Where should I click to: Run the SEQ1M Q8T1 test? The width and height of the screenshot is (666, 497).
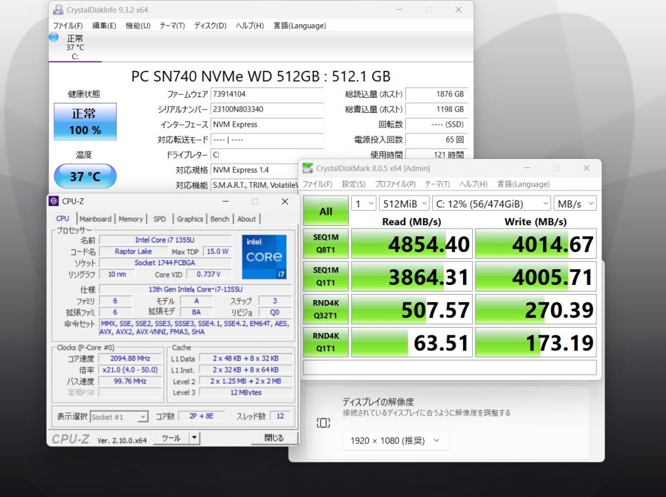pos(326,244)
